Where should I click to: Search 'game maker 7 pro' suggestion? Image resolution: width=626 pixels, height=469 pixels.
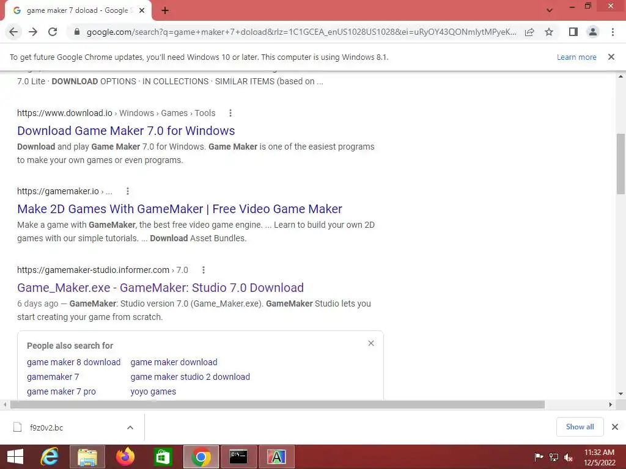[62, 391]
